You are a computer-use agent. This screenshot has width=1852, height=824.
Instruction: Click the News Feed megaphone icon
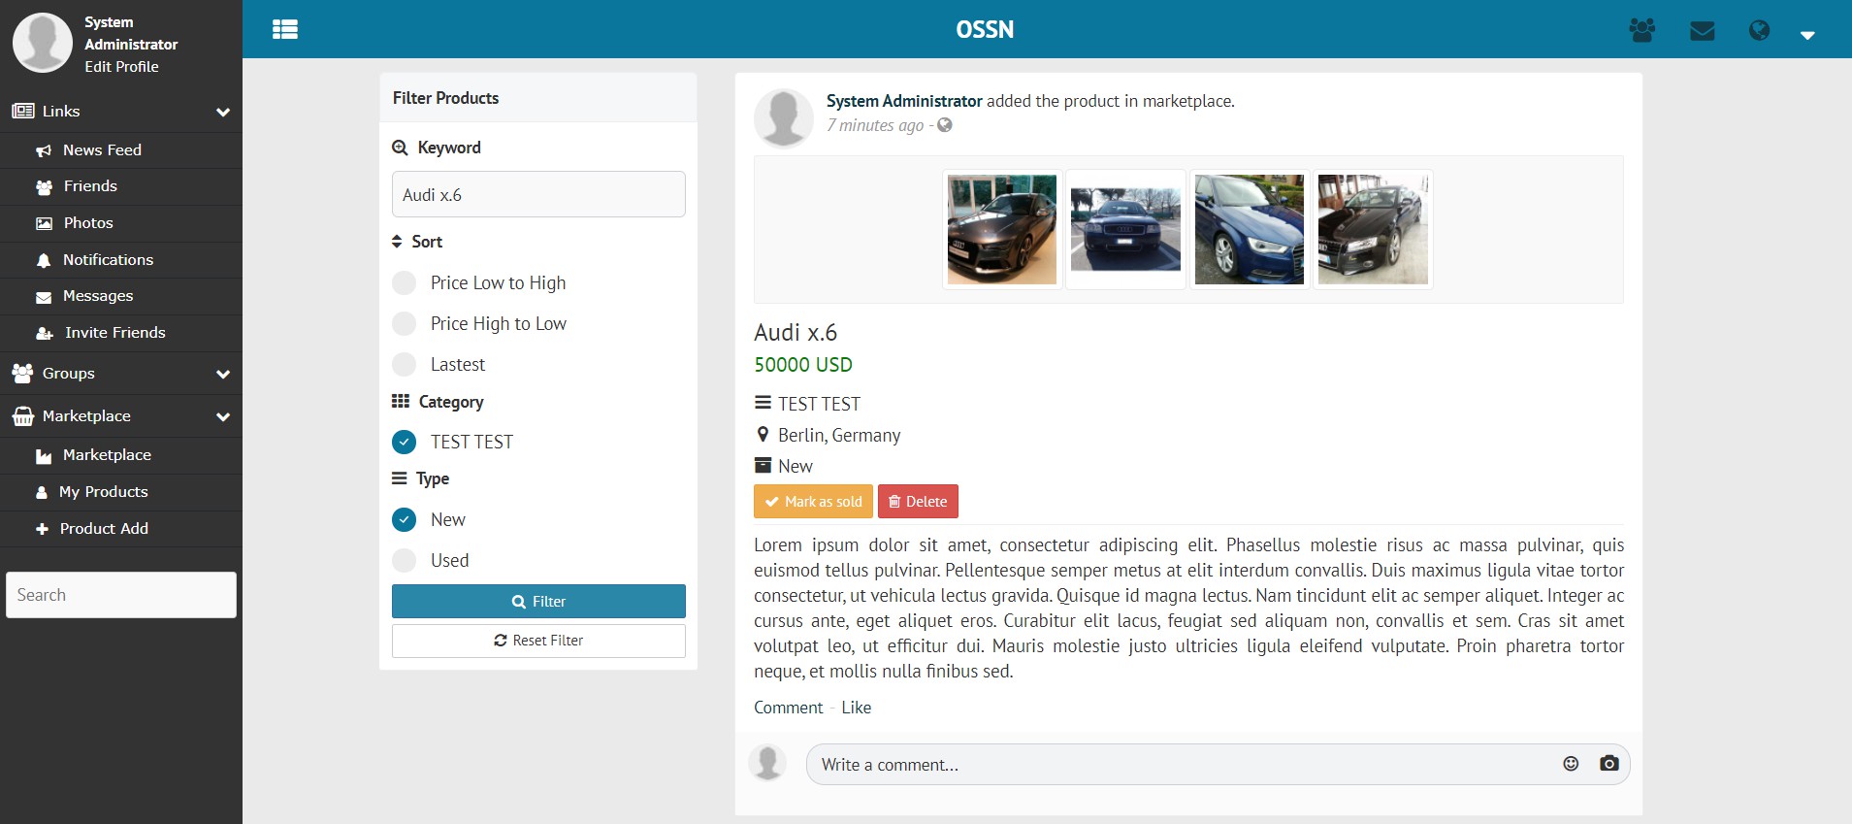(x=44, y=150)
